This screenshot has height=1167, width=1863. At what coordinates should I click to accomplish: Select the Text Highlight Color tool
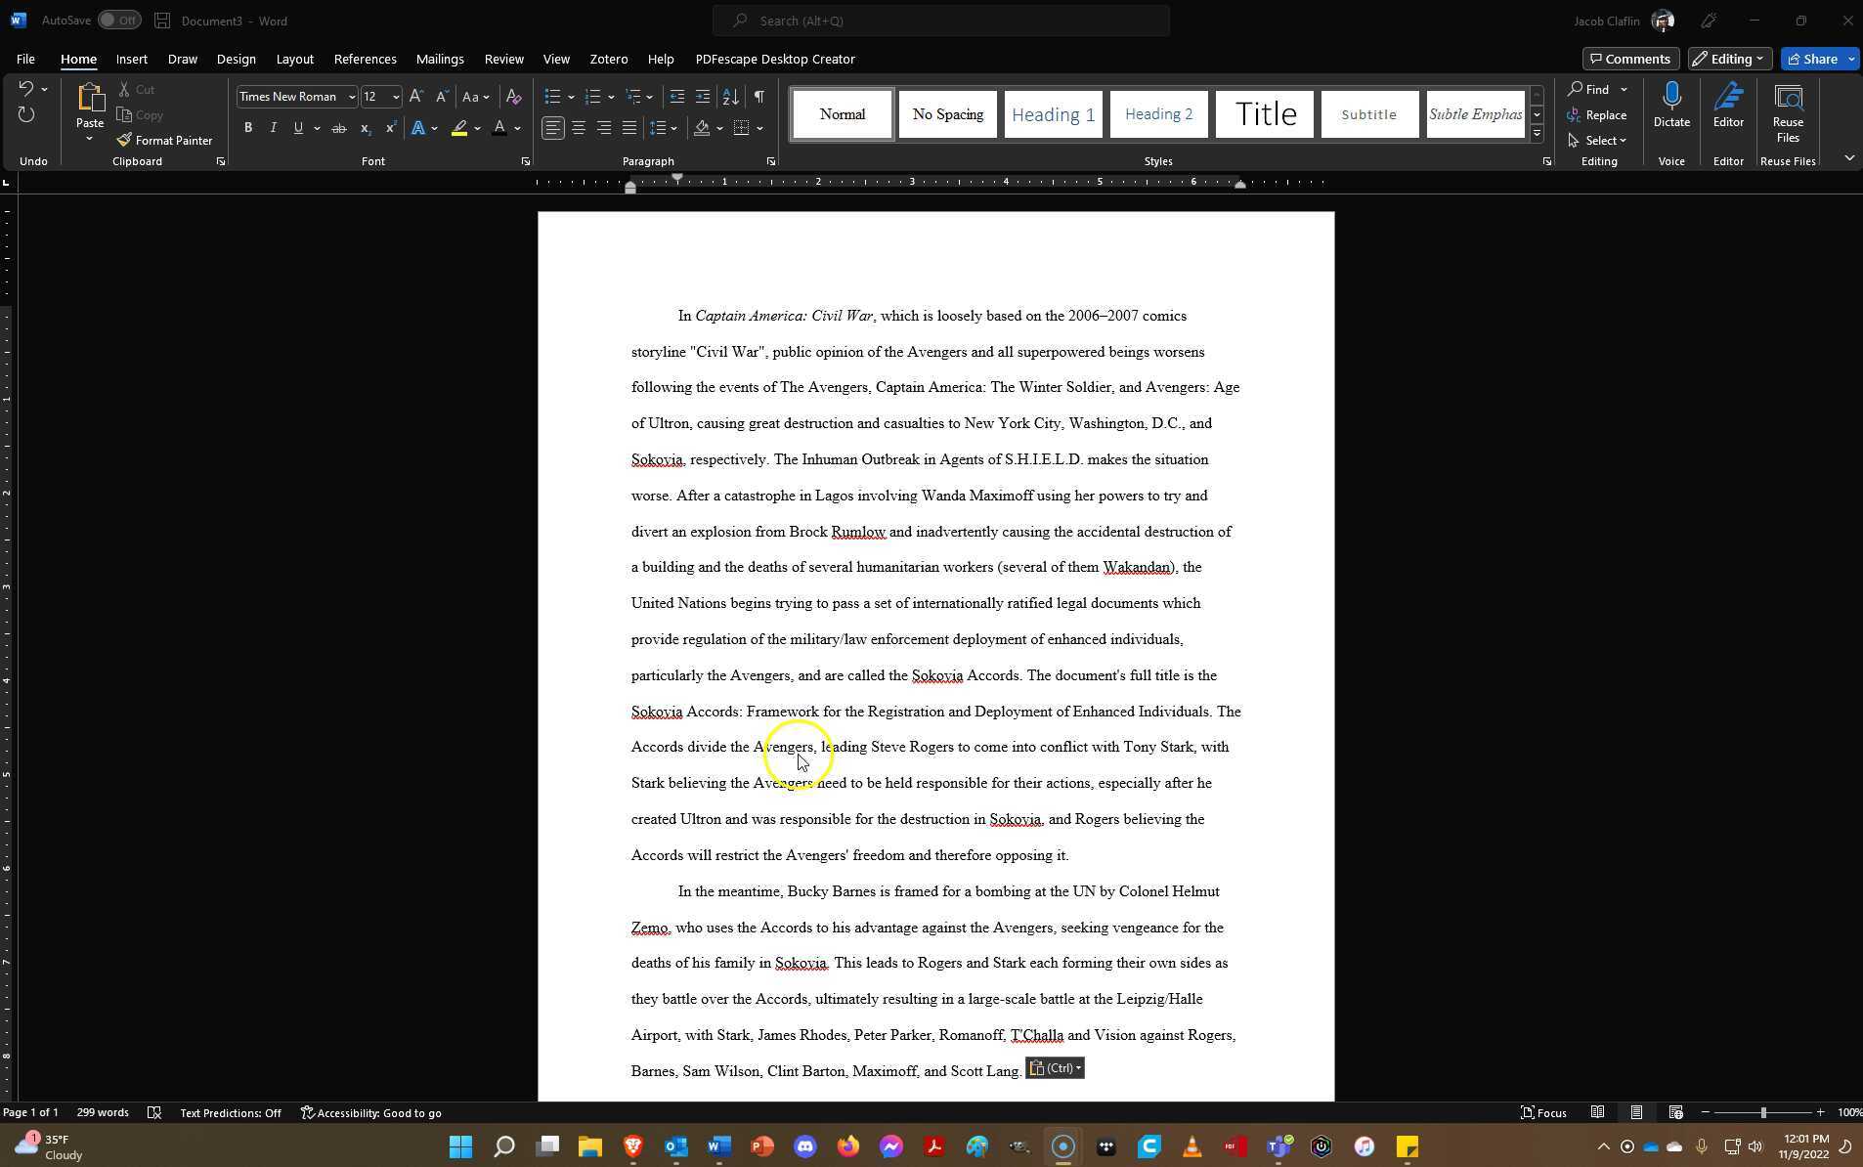point(457,128)
